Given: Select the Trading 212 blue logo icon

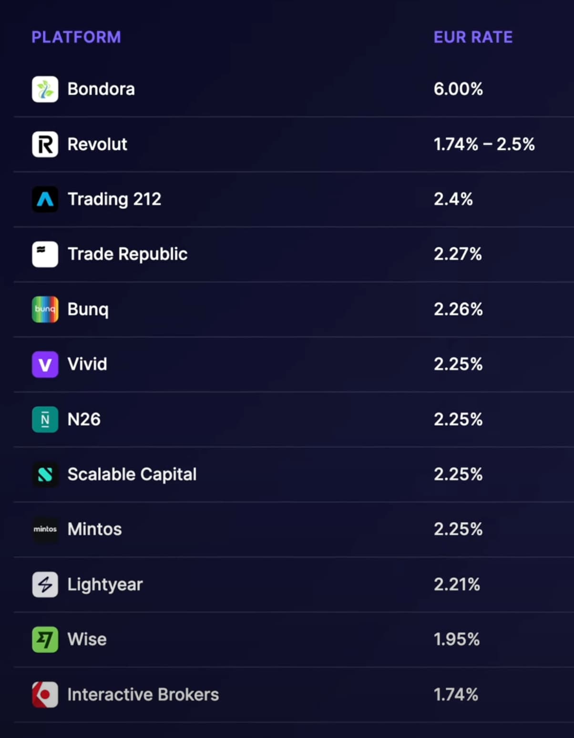Looking at the screenshot, I should click(45, 199).
